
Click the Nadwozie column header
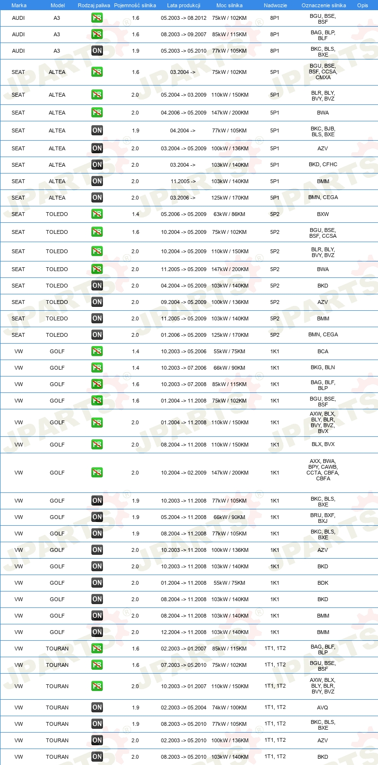(x=276, y=5)
